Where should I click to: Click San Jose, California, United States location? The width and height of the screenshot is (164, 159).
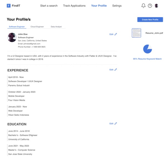tap(32, 41)
